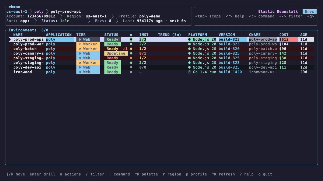This screenshot has width=323, height=181.
Task: Click the Node.js hexagon icon in poly-dev-api row
Action: (x=190, y=67)
